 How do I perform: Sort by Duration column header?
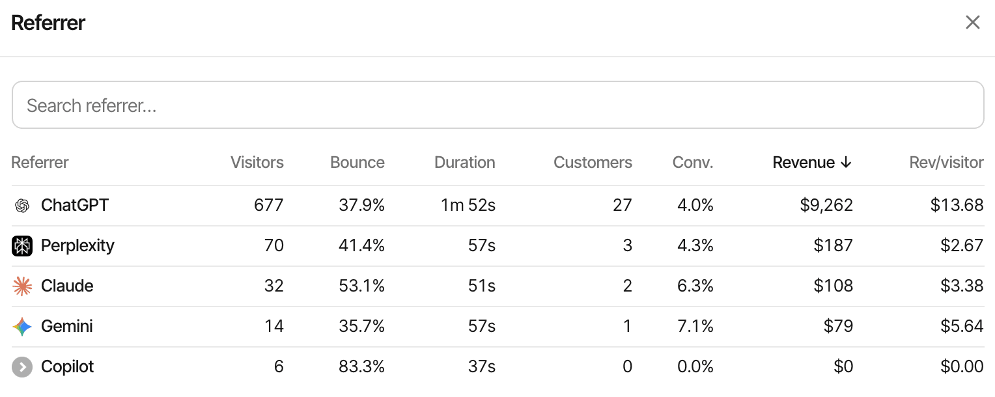tap(465, 163)
